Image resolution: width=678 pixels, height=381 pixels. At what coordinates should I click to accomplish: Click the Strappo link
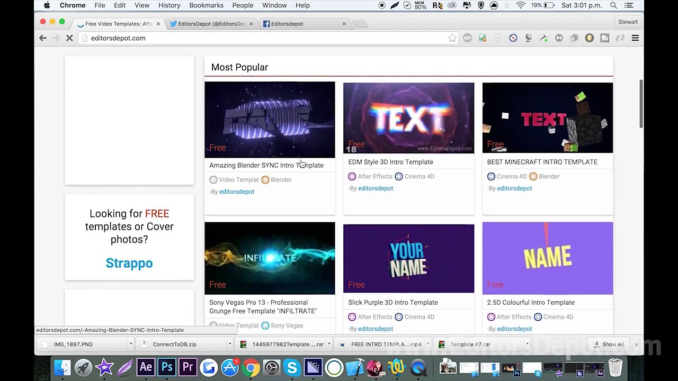[129, 263]
